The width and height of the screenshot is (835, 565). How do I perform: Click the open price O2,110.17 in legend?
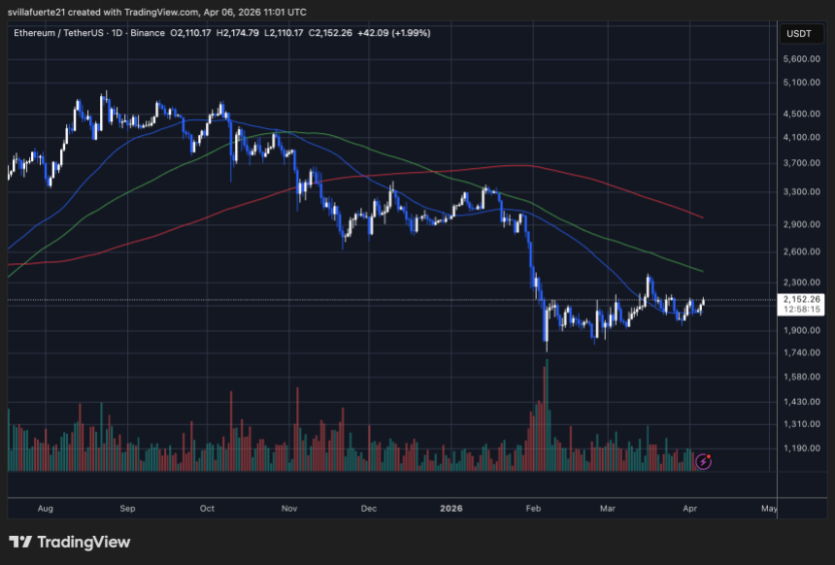tap(192, 33)
